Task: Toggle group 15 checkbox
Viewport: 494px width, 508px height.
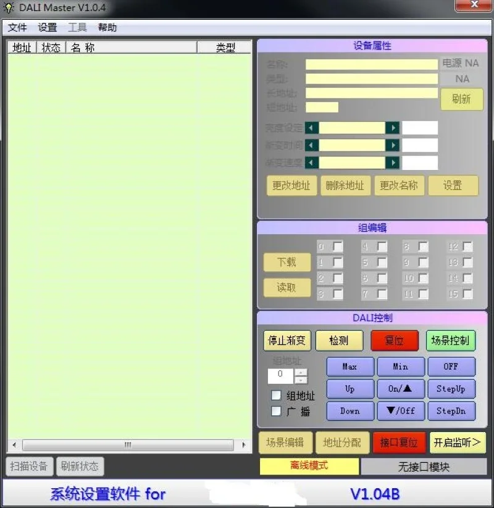Action: 467,294
